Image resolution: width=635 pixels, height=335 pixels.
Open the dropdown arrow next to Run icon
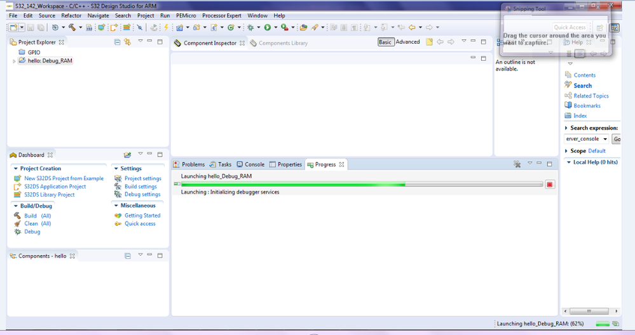(275, 27)
